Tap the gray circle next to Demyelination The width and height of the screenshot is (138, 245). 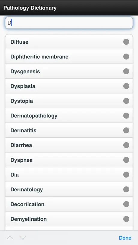pyautogui.click(x=126, y=219)
